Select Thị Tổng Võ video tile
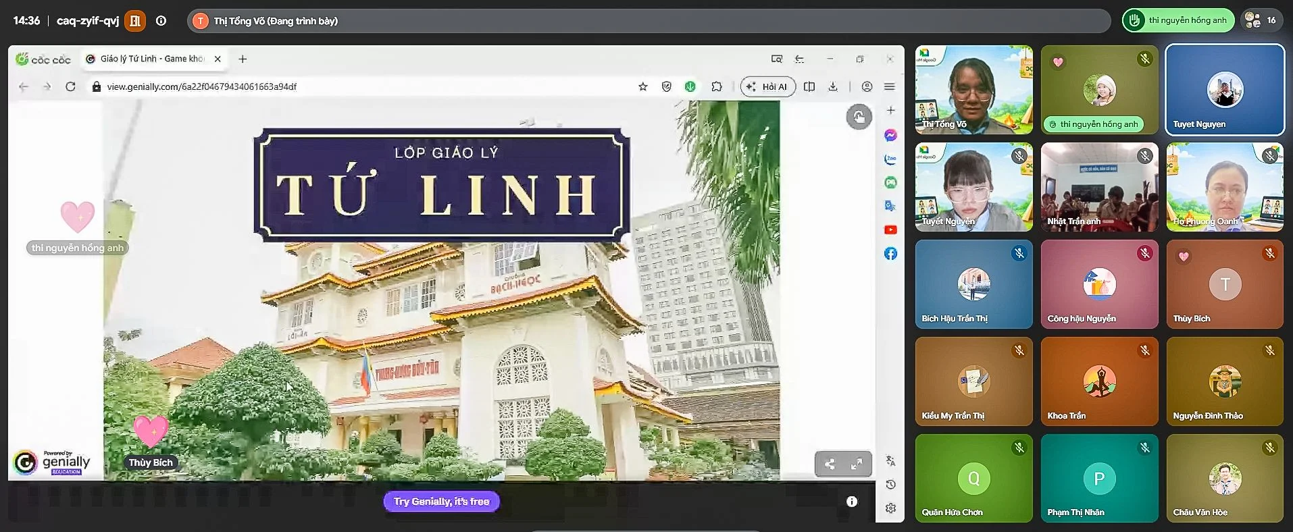Viewport: 1293px width, 532px height. pos(973,90)
